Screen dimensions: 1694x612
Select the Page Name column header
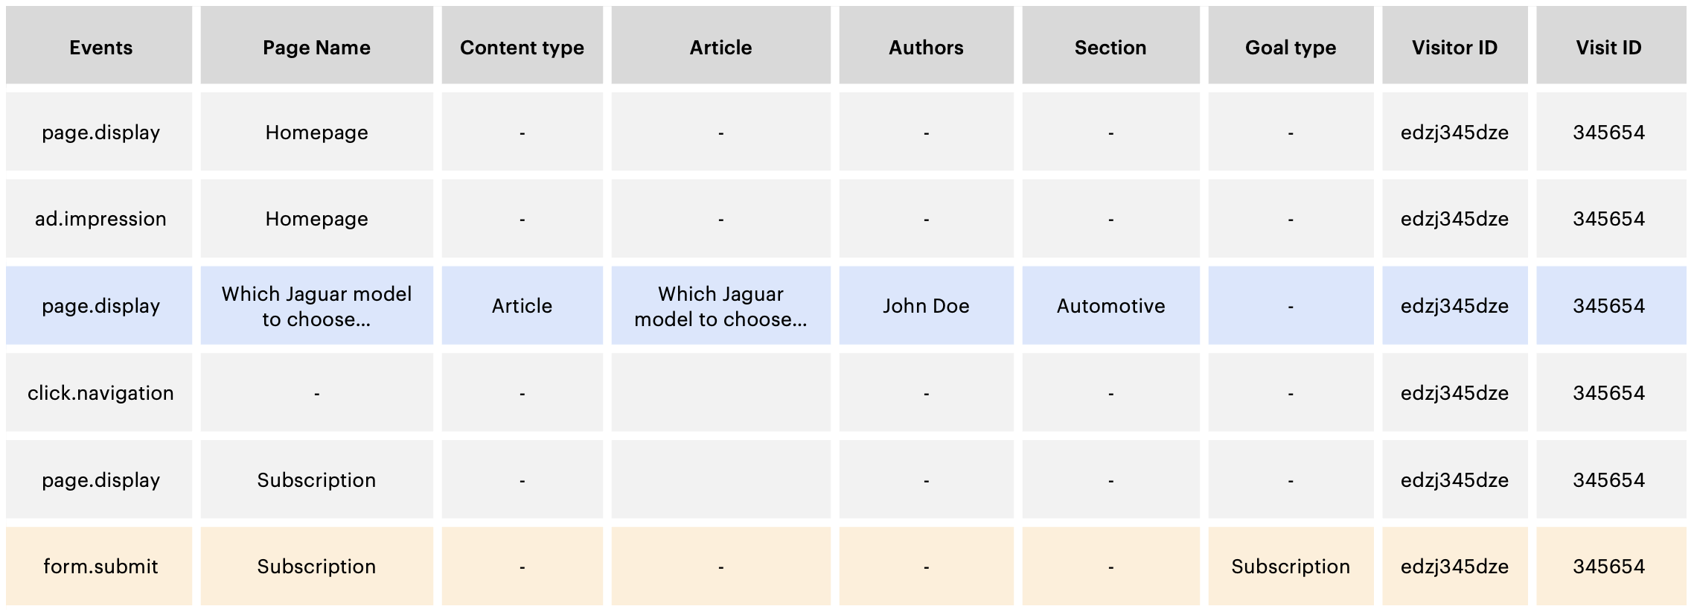tap(316, 48)
